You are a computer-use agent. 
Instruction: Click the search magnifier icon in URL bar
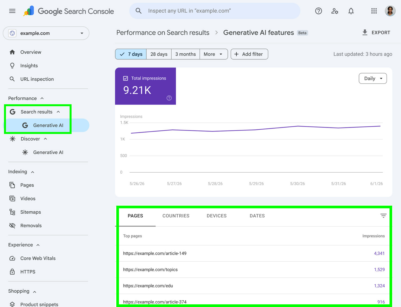[x=138, y=11]
